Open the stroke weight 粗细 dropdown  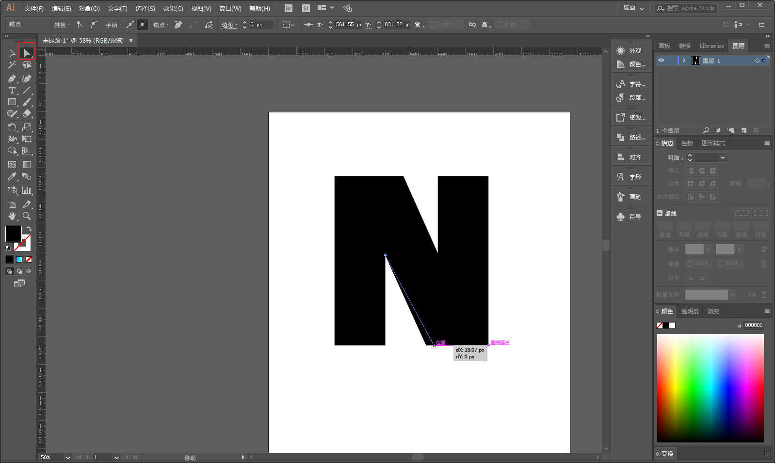tap(723, 158)
